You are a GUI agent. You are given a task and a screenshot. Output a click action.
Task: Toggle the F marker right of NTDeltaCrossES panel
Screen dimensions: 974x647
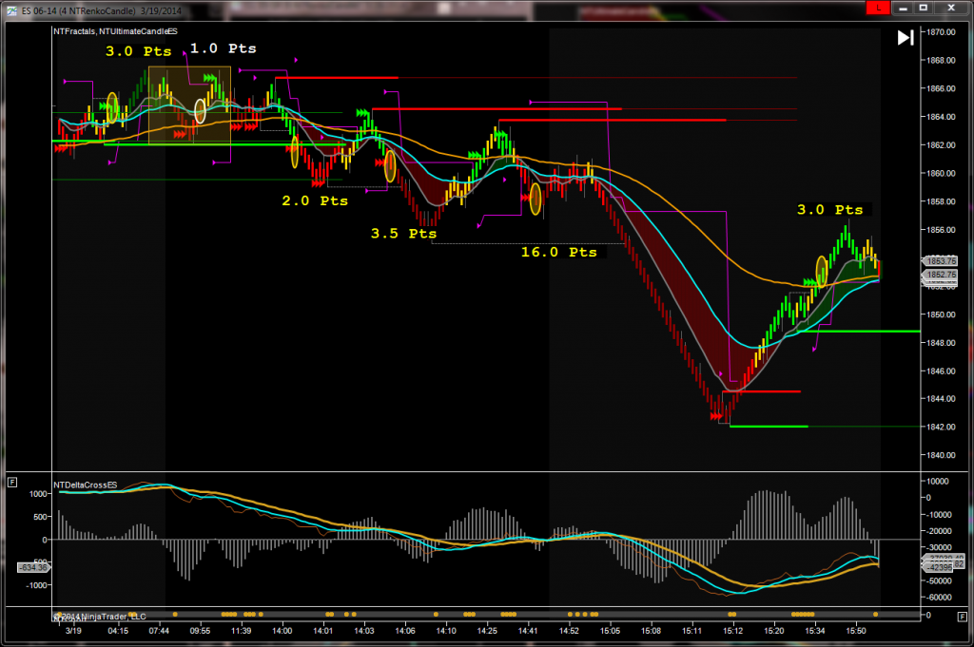point(963,484)
